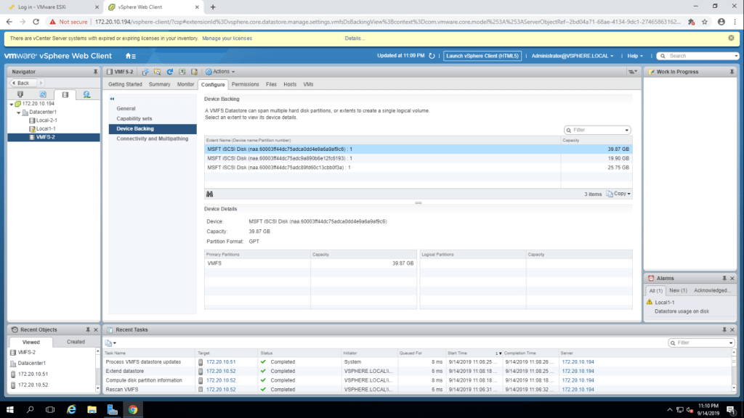Expand the Copy dropdown in extents list
Viewport: 744px width, 418px height.
coord(619,194)
